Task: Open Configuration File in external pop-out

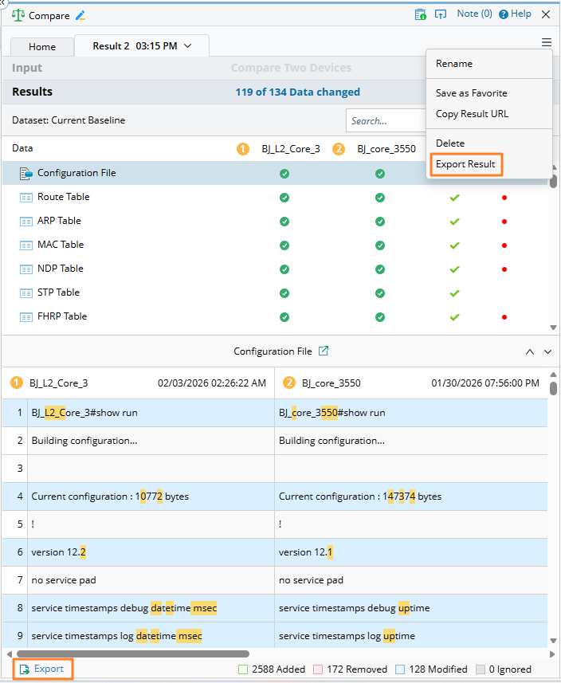Action: point(324,351)
